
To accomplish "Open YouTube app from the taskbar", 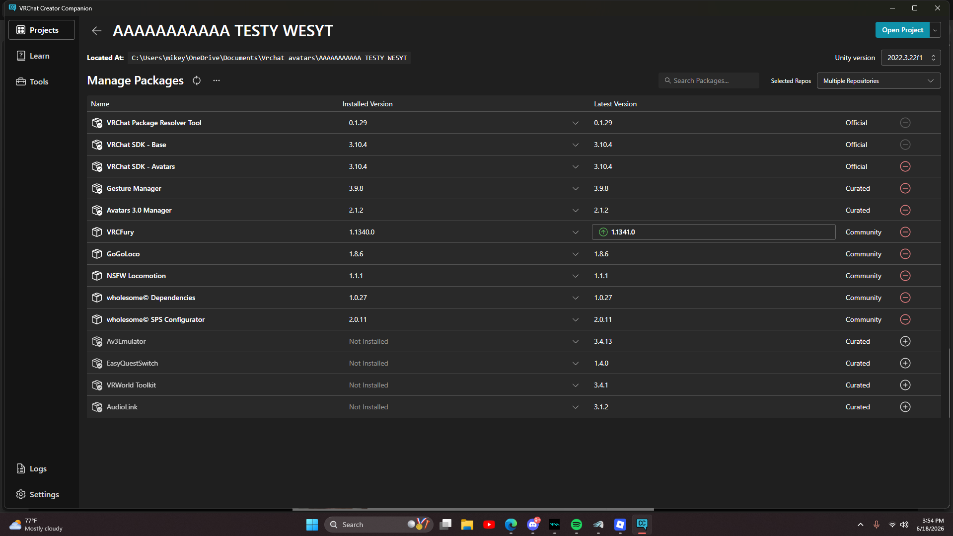I will (x=489, y=525).
